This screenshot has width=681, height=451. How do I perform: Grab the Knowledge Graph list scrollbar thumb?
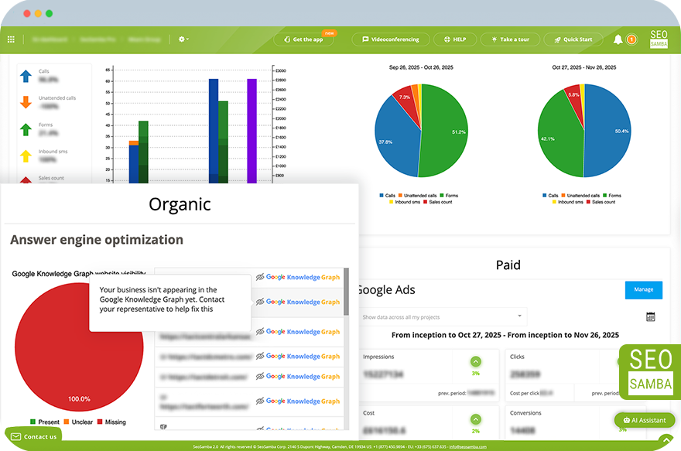[x=346, y=292]
